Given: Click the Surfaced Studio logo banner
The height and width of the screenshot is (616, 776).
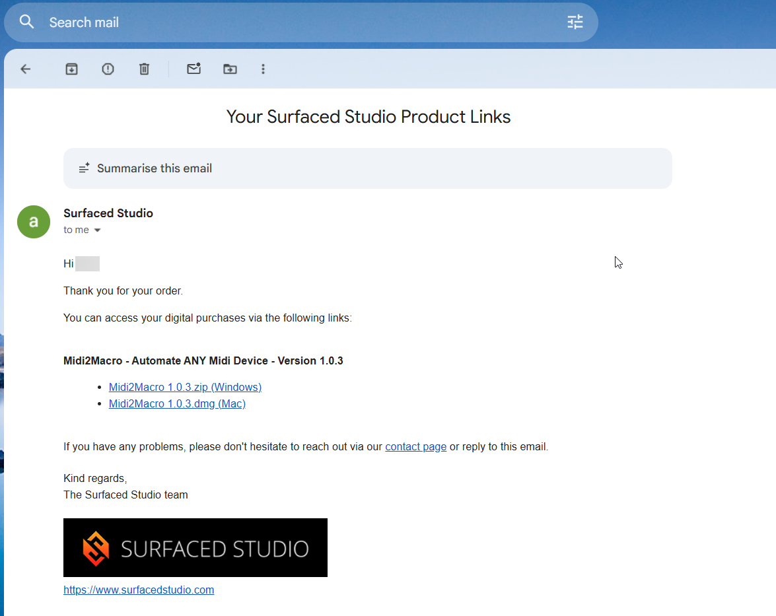Looking at the screenshot, I should [195, 547].
